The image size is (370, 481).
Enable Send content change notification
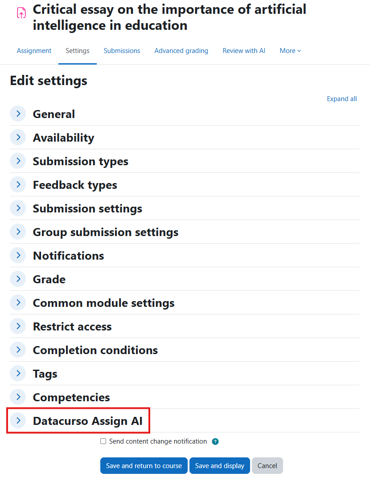(103, 441)
